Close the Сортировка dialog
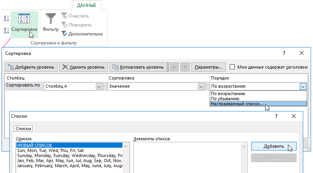313x173 pixels. [x=302, y=53]
